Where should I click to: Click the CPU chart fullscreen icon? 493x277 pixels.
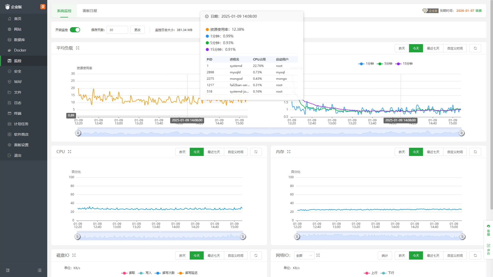click(x=69, y=152)
